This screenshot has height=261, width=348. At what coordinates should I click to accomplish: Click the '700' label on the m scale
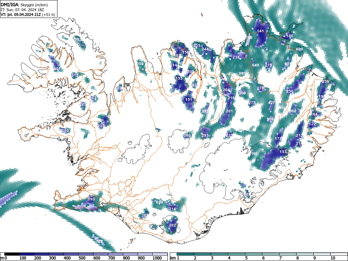[112, 258]
